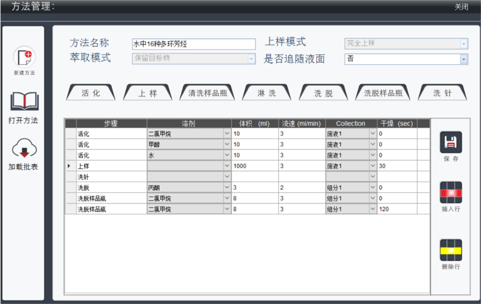Click the 干燥 cell showing 120
The width and height of the screenshot is (481, 304).
[397, 210]
